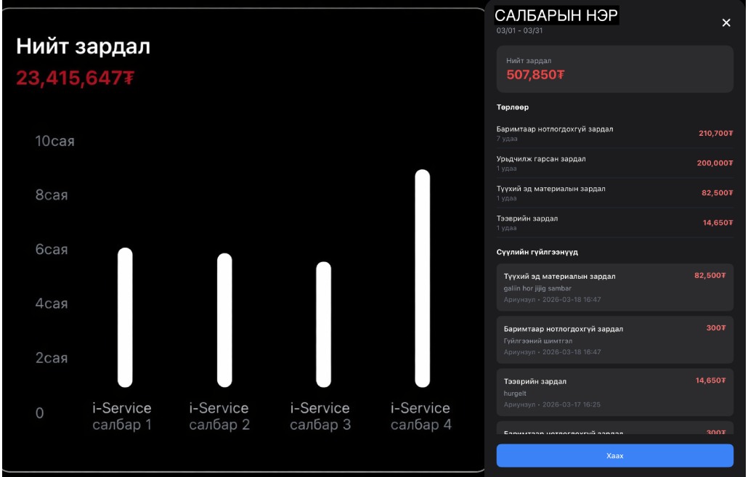The image size is (748, 477).
Task: Click the Нийт зардал 507,850₮ summary card
Action: (x=614, y=69)
